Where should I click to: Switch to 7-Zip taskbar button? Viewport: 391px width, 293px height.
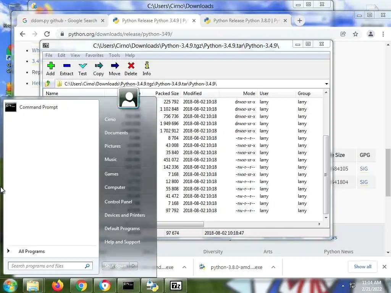click(x=176, y=285)
